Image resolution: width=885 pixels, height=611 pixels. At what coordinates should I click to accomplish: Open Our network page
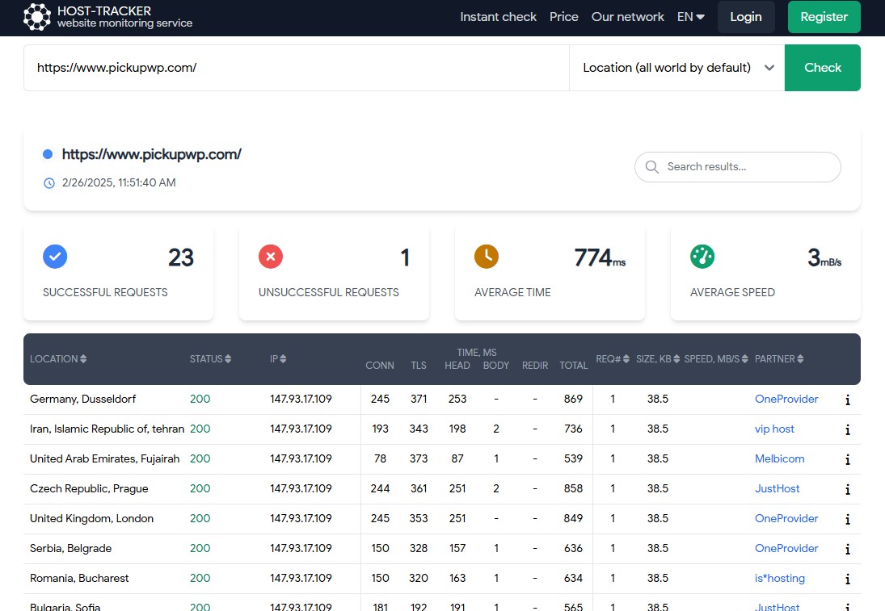point(628,17)
